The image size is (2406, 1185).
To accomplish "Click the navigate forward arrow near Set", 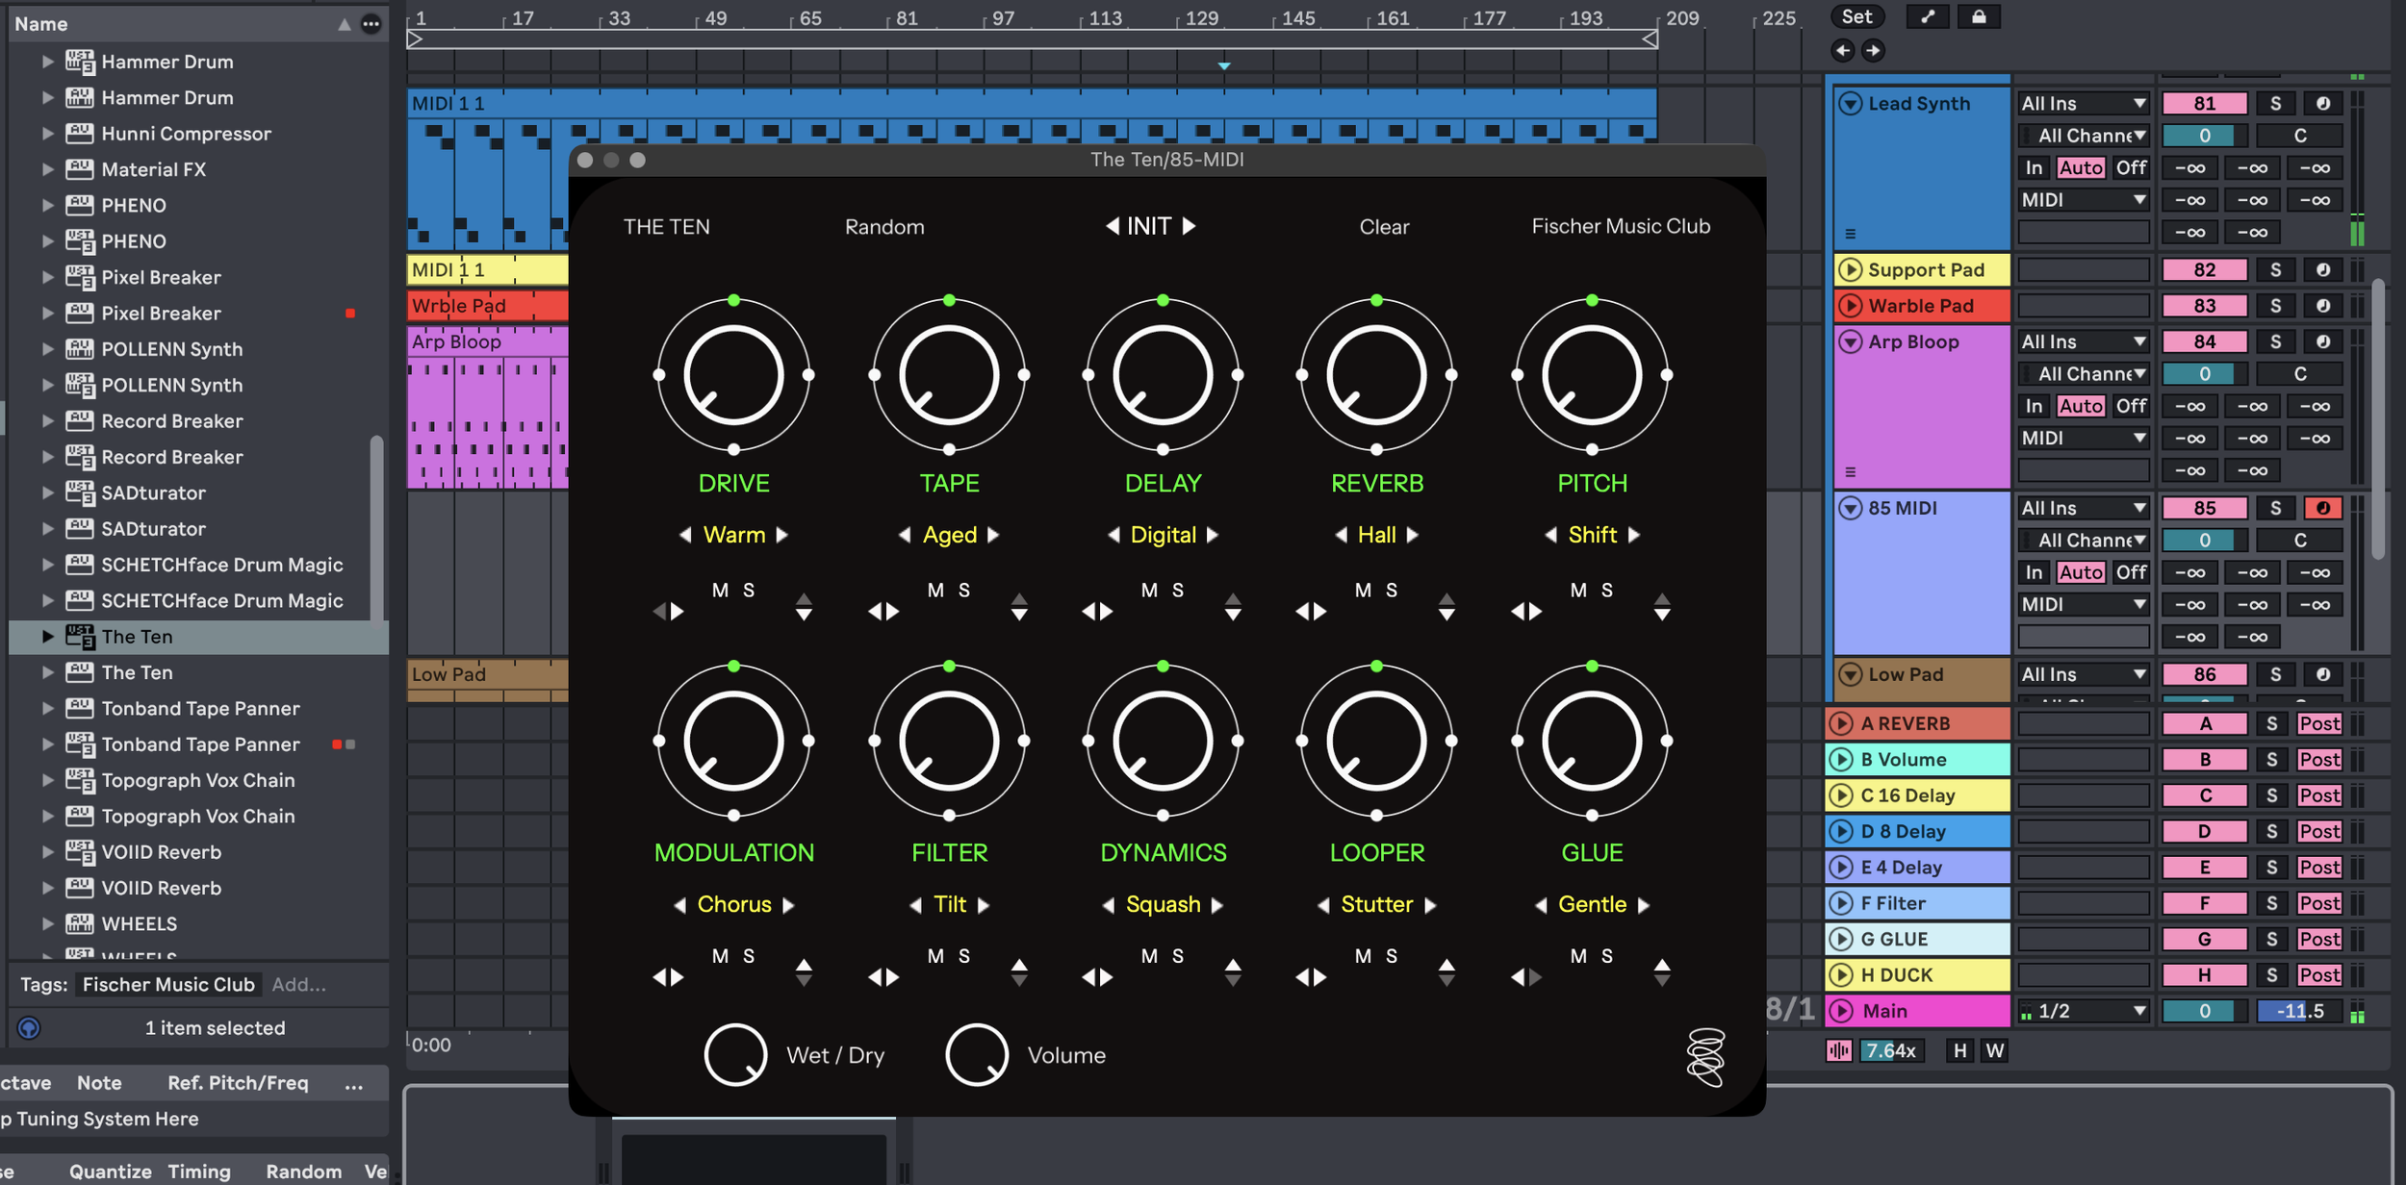I will [1873, 51].
